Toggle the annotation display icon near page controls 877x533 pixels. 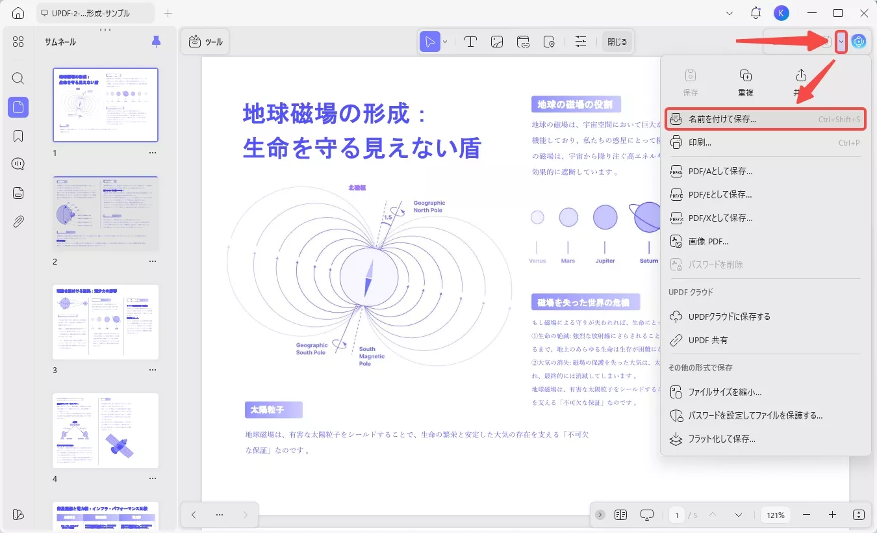646,514
